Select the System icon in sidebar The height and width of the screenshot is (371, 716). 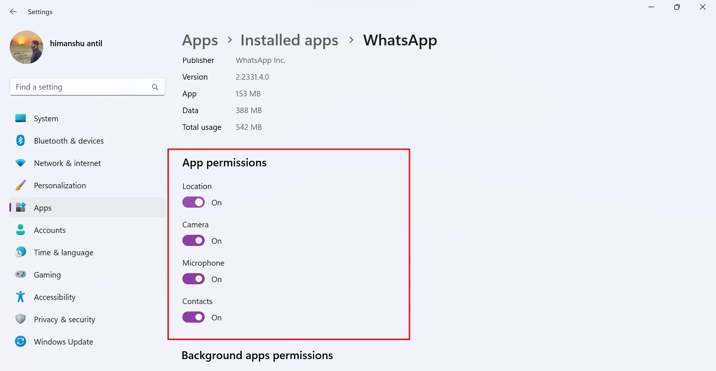tap(20, 118)
